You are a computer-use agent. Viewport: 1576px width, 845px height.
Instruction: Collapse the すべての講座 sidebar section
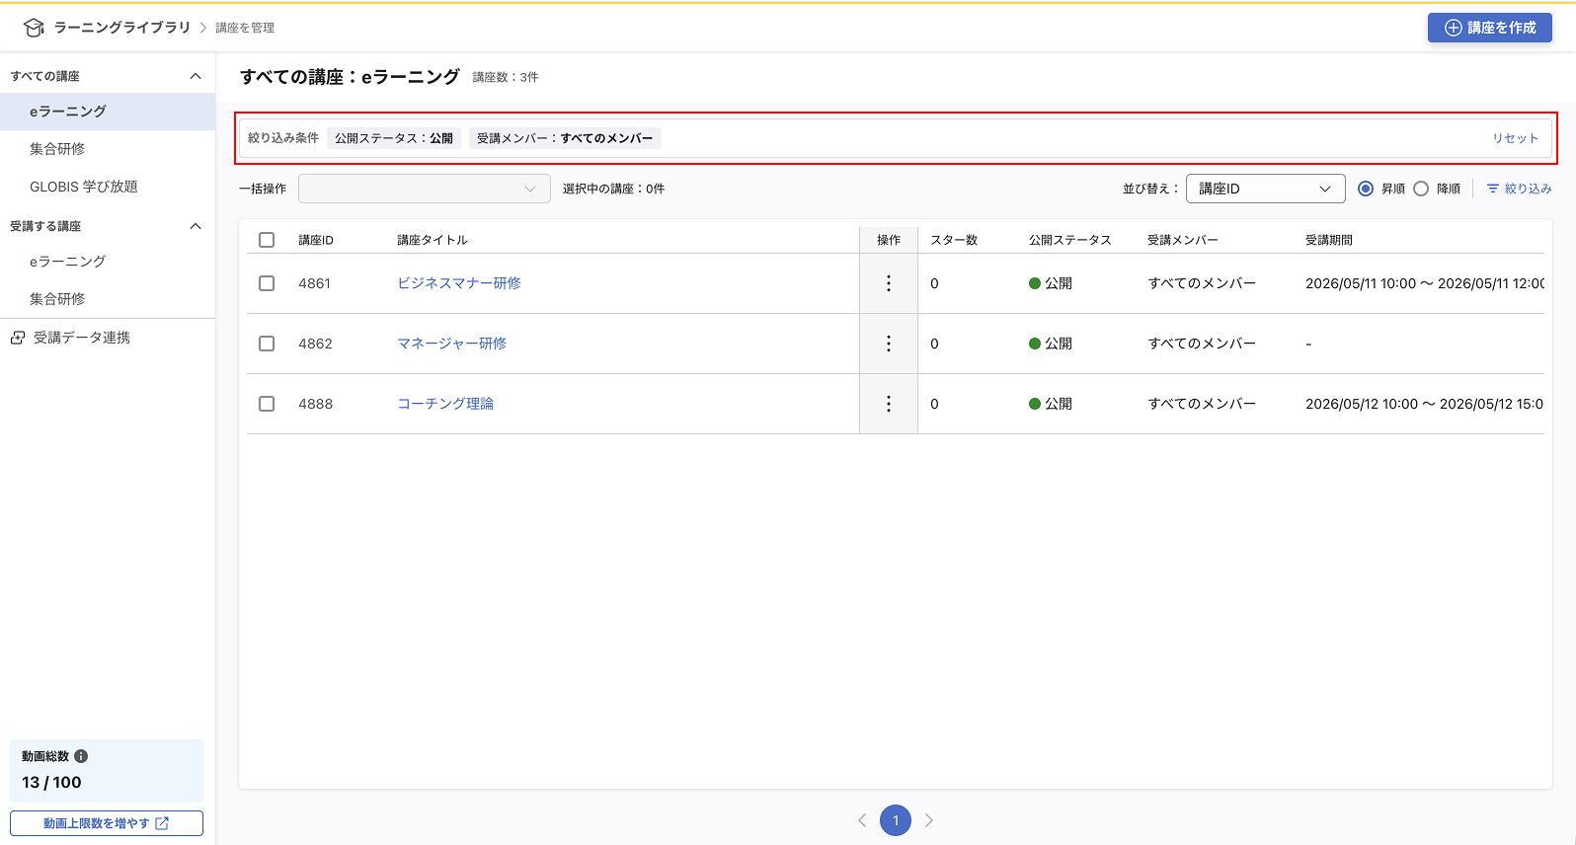click(x=196, y=76)
